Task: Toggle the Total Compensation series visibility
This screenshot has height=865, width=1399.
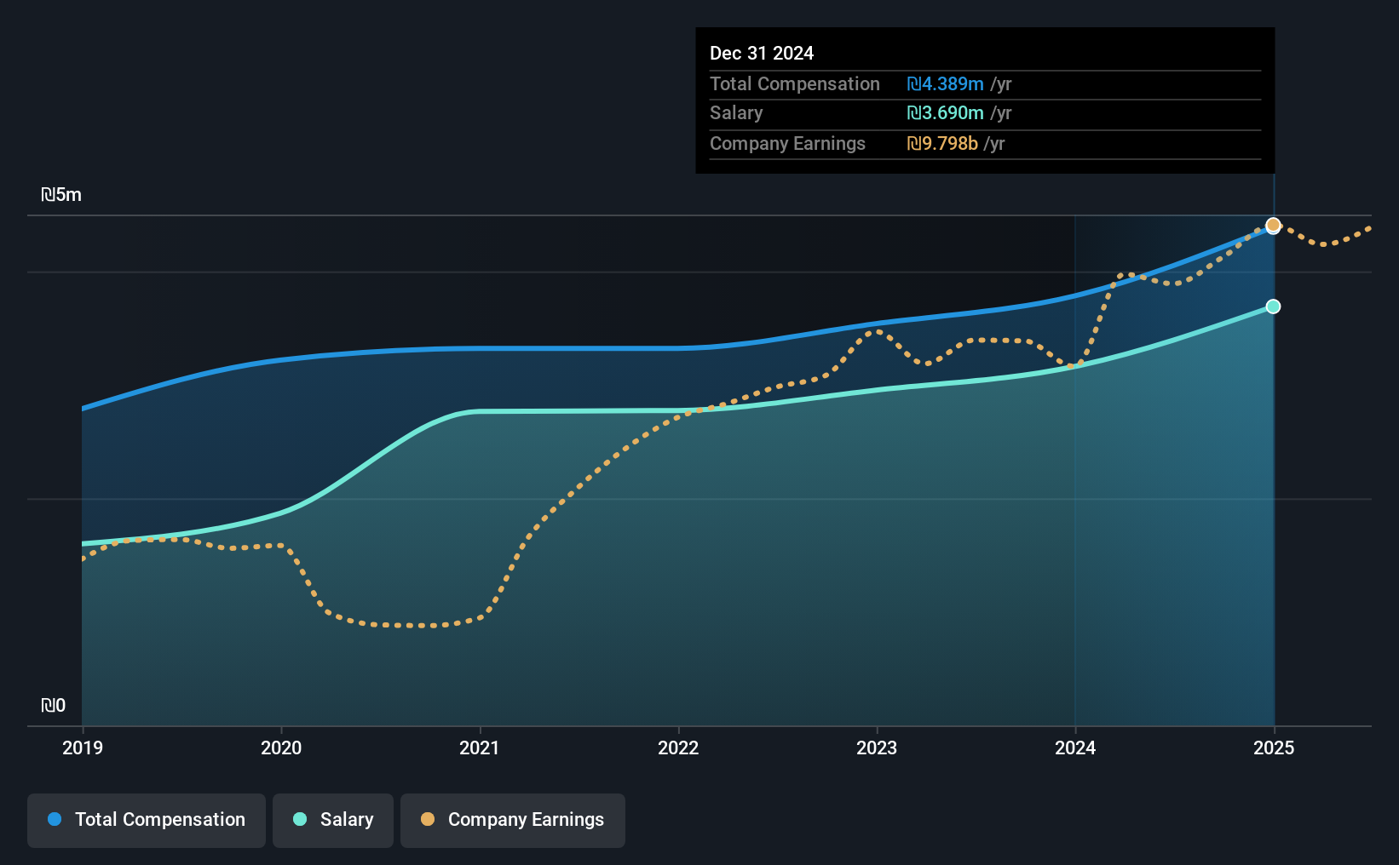Action: point(146,820)
